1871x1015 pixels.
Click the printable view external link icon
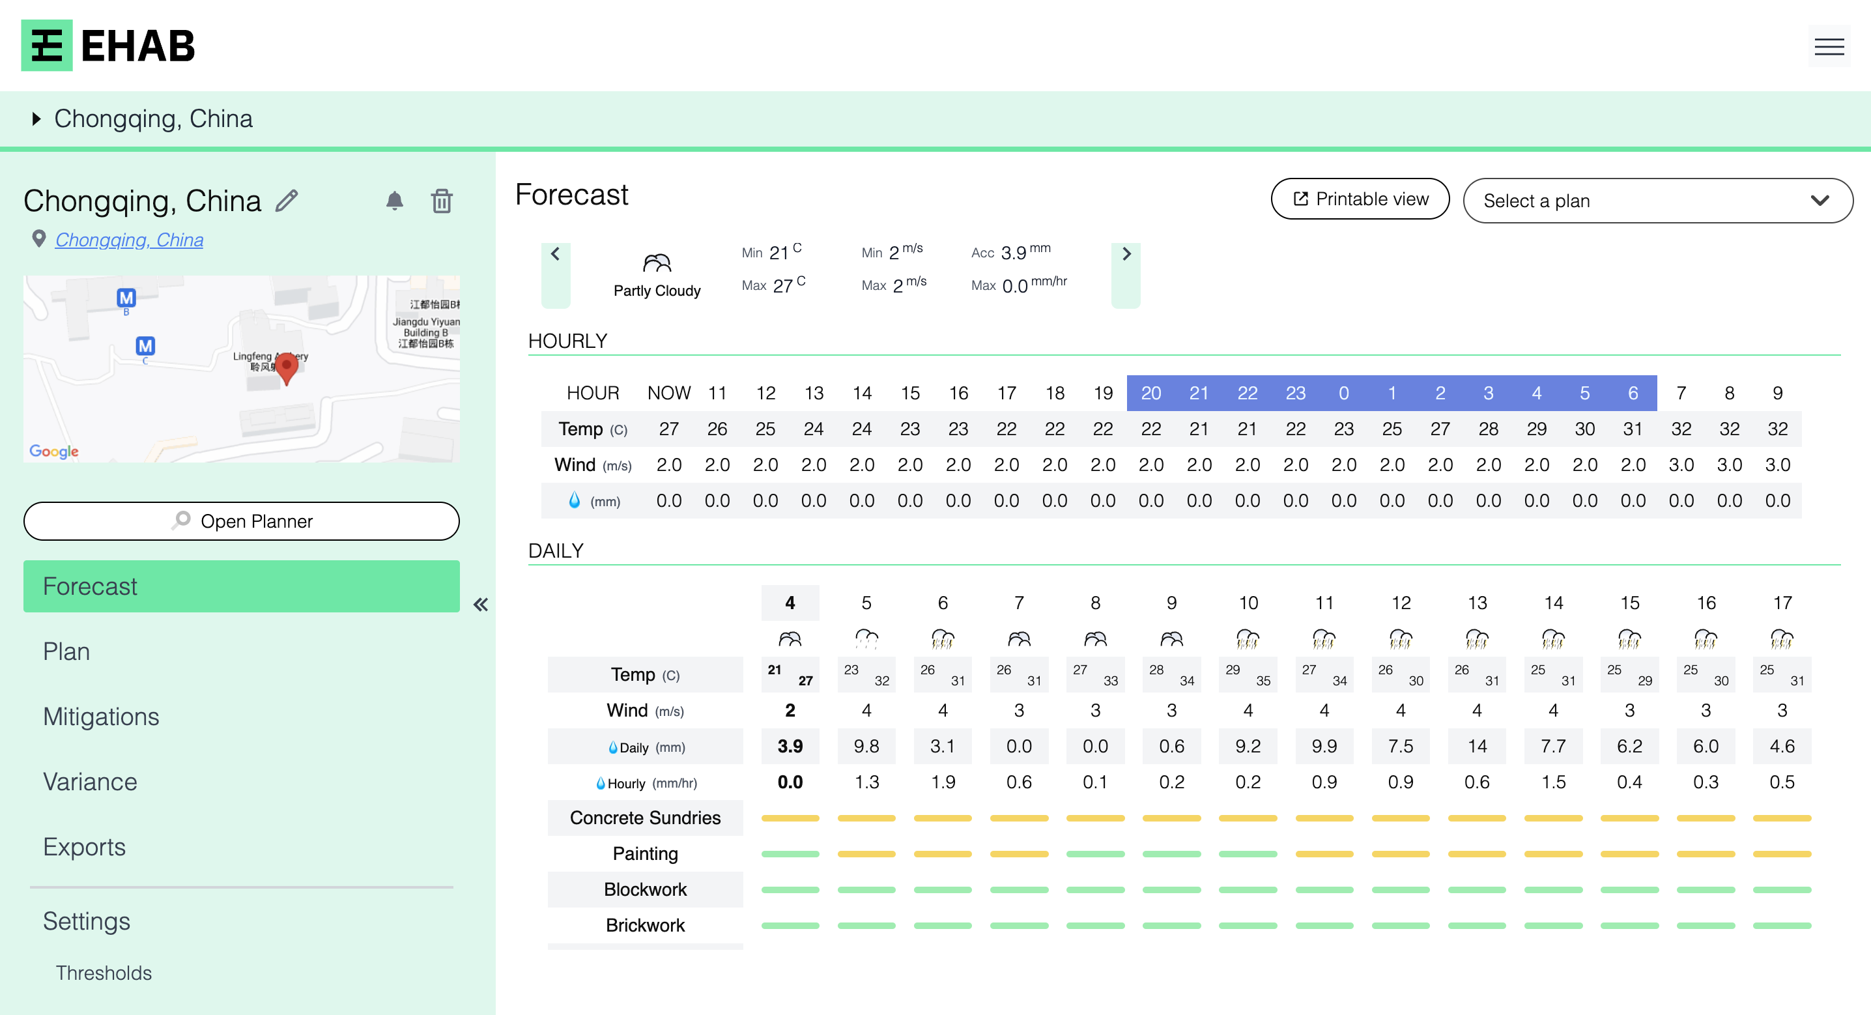[1300, 199]
